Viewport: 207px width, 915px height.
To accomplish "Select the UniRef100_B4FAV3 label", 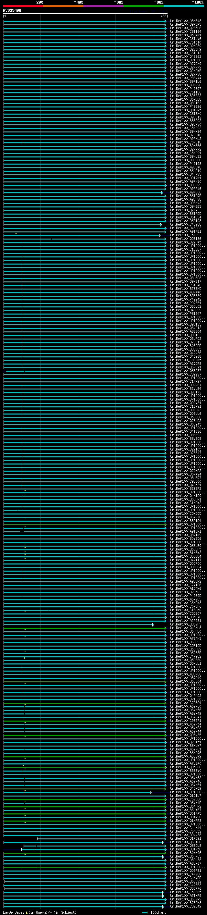I will (x=186, y=174).
